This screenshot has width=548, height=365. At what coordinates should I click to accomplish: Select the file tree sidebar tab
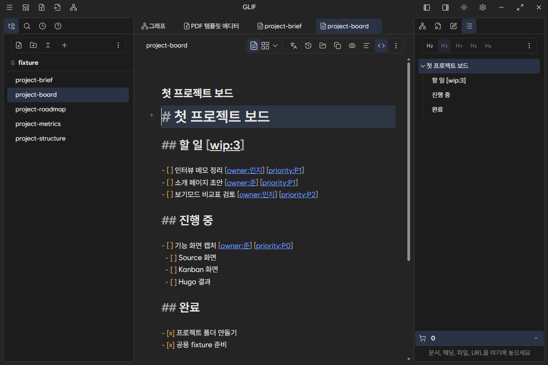(x=11, y=26)
